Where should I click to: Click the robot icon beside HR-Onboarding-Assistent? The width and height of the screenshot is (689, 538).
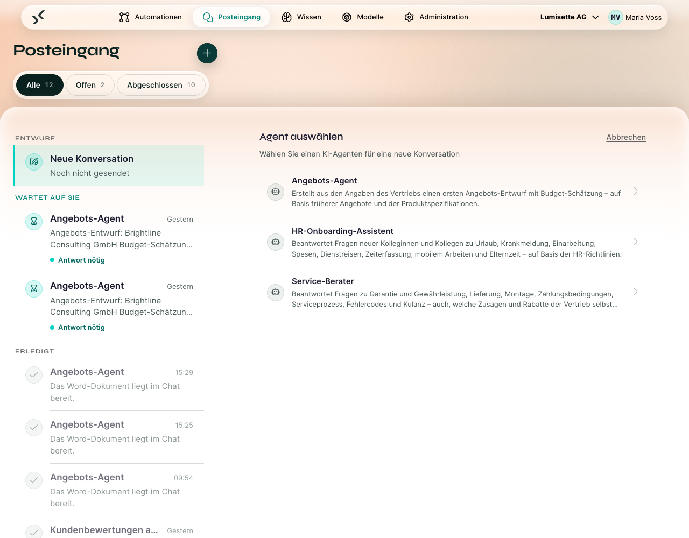coord(276,242)
